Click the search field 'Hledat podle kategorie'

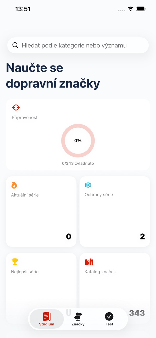click(x=78, y=45)
